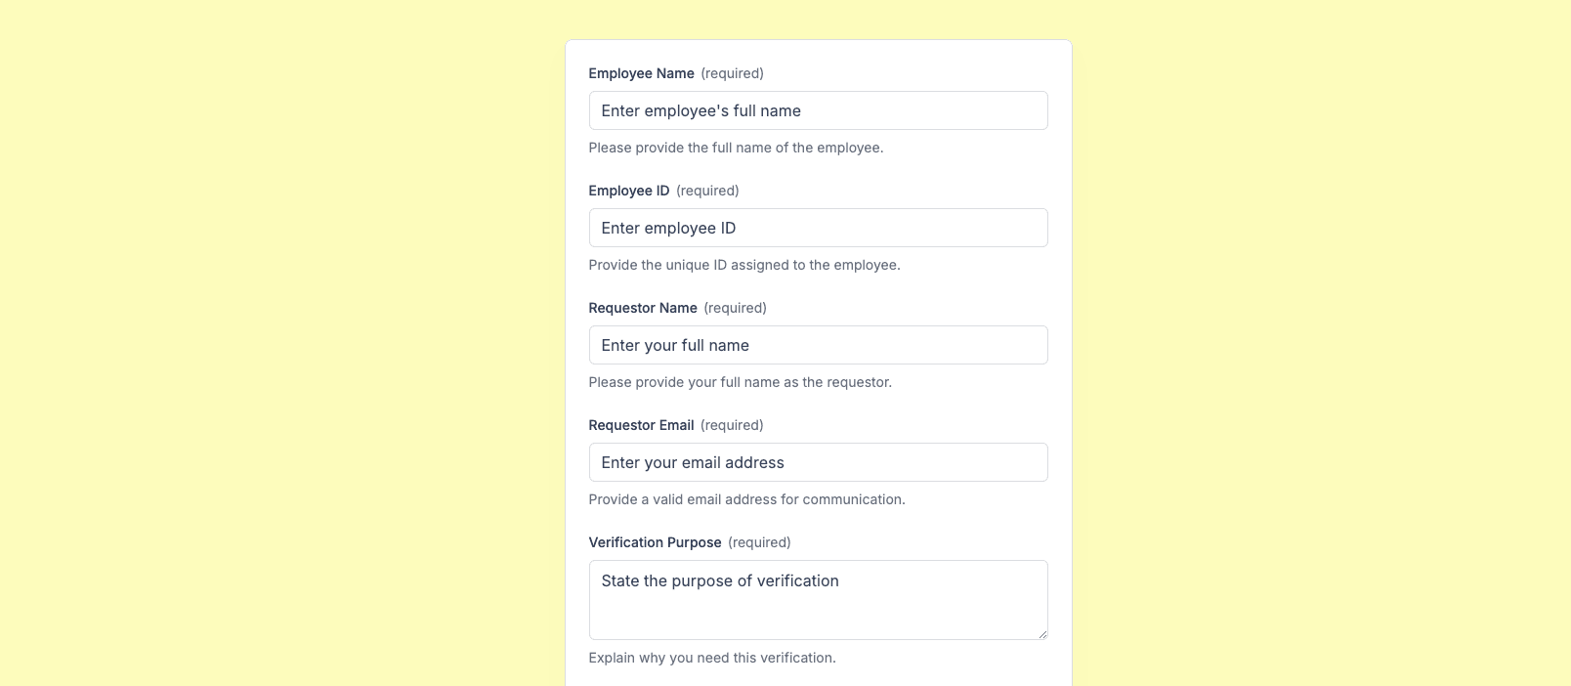Image resolution: width=1571 pixels, height=686 pixels.
Task: Click the "Requestor Email" field label
Action: [x=641, y=425]
